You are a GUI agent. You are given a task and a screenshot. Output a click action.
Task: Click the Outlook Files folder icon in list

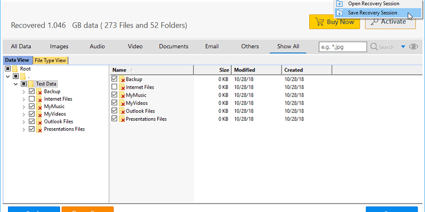click(x=122, y=111)
